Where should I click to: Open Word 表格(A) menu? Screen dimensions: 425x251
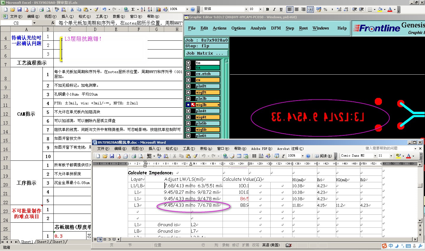pos(206,149)
